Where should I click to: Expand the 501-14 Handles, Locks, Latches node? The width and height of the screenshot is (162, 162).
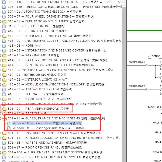click(x=1, y=138)
